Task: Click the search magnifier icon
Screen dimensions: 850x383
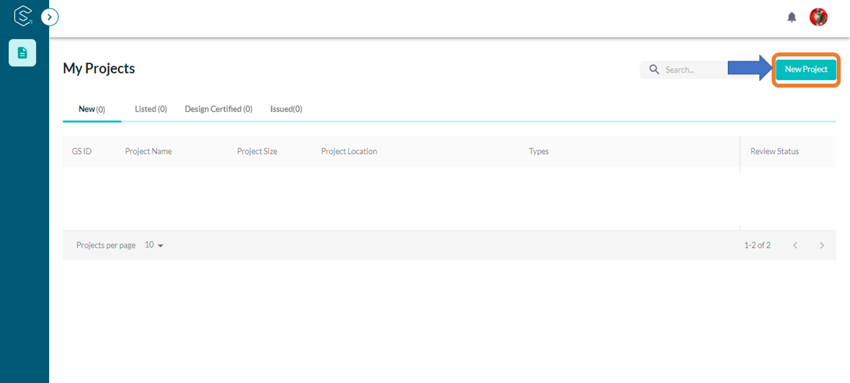Action: click(654, 70)
